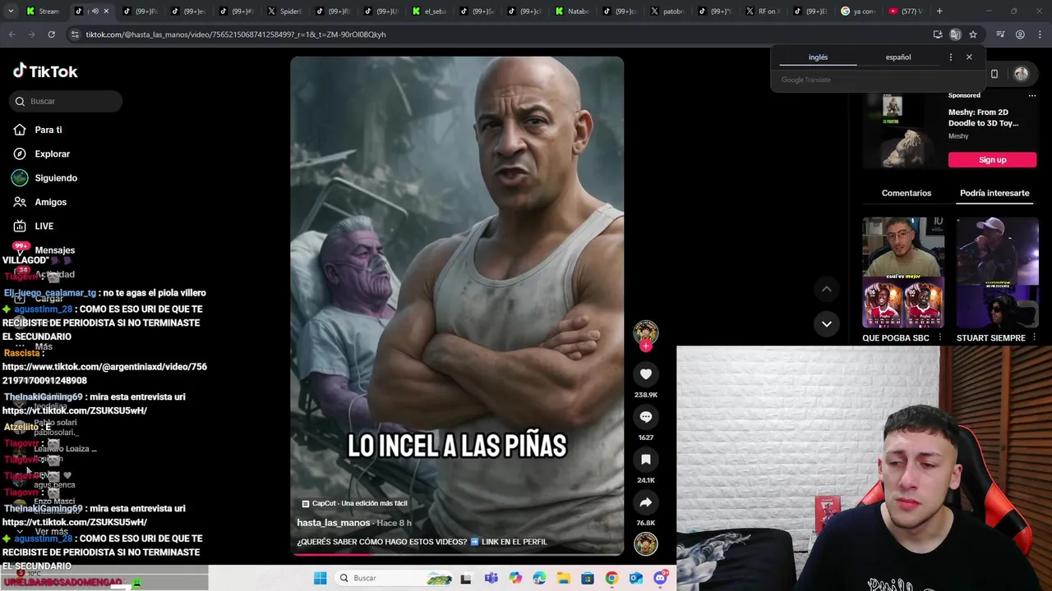Open Microsoft Teams from the taskbar
This screenshot has width=1052, height=591.
pos(491,578)
